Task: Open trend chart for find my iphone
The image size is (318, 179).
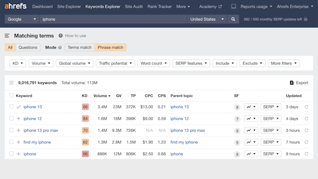Action: click(251, 142)
